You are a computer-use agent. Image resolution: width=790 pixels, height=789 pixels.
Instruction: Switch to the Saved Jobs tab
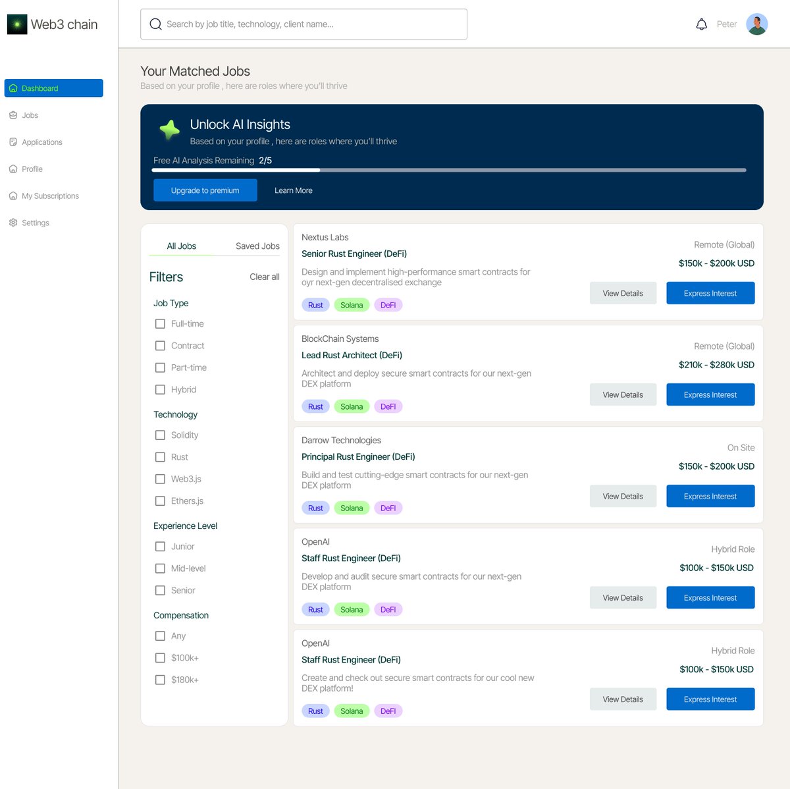[257, 246]
